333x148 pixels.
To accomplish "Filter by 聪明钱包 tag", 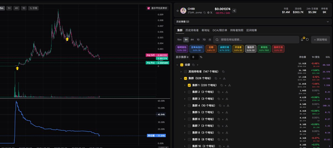I will tap(182, 49).
